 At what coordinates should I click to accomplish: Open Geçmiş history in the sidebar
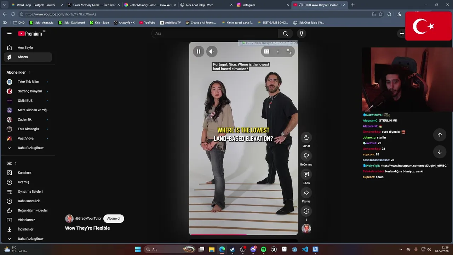[x=28, y=182]
